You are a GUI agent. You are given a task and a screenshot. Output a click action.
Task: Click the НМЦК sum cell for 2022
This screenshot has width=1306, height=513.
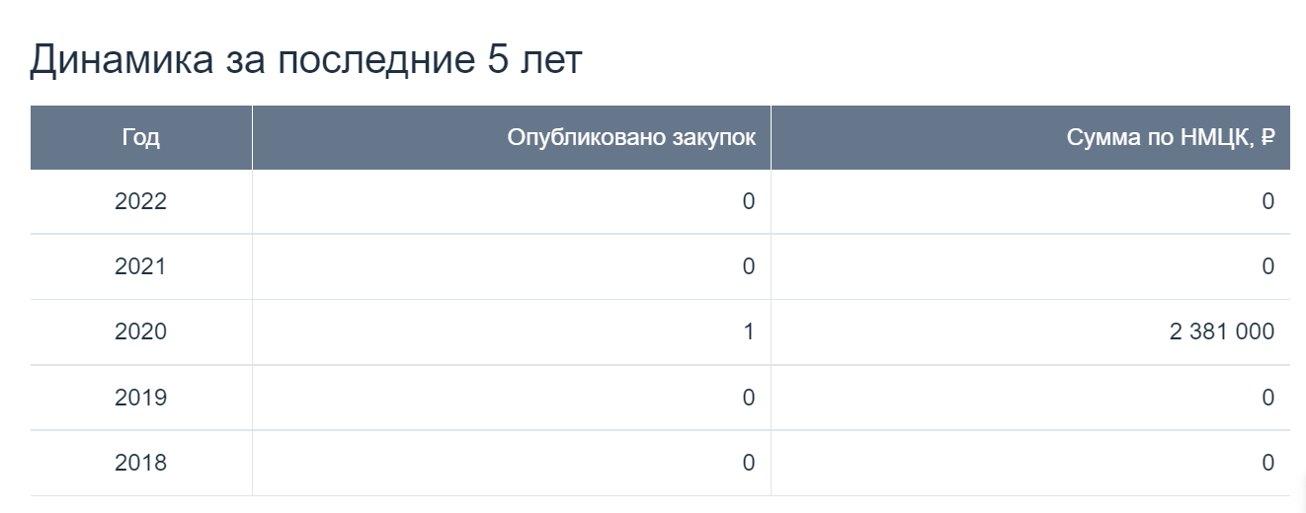point(1030,202)
